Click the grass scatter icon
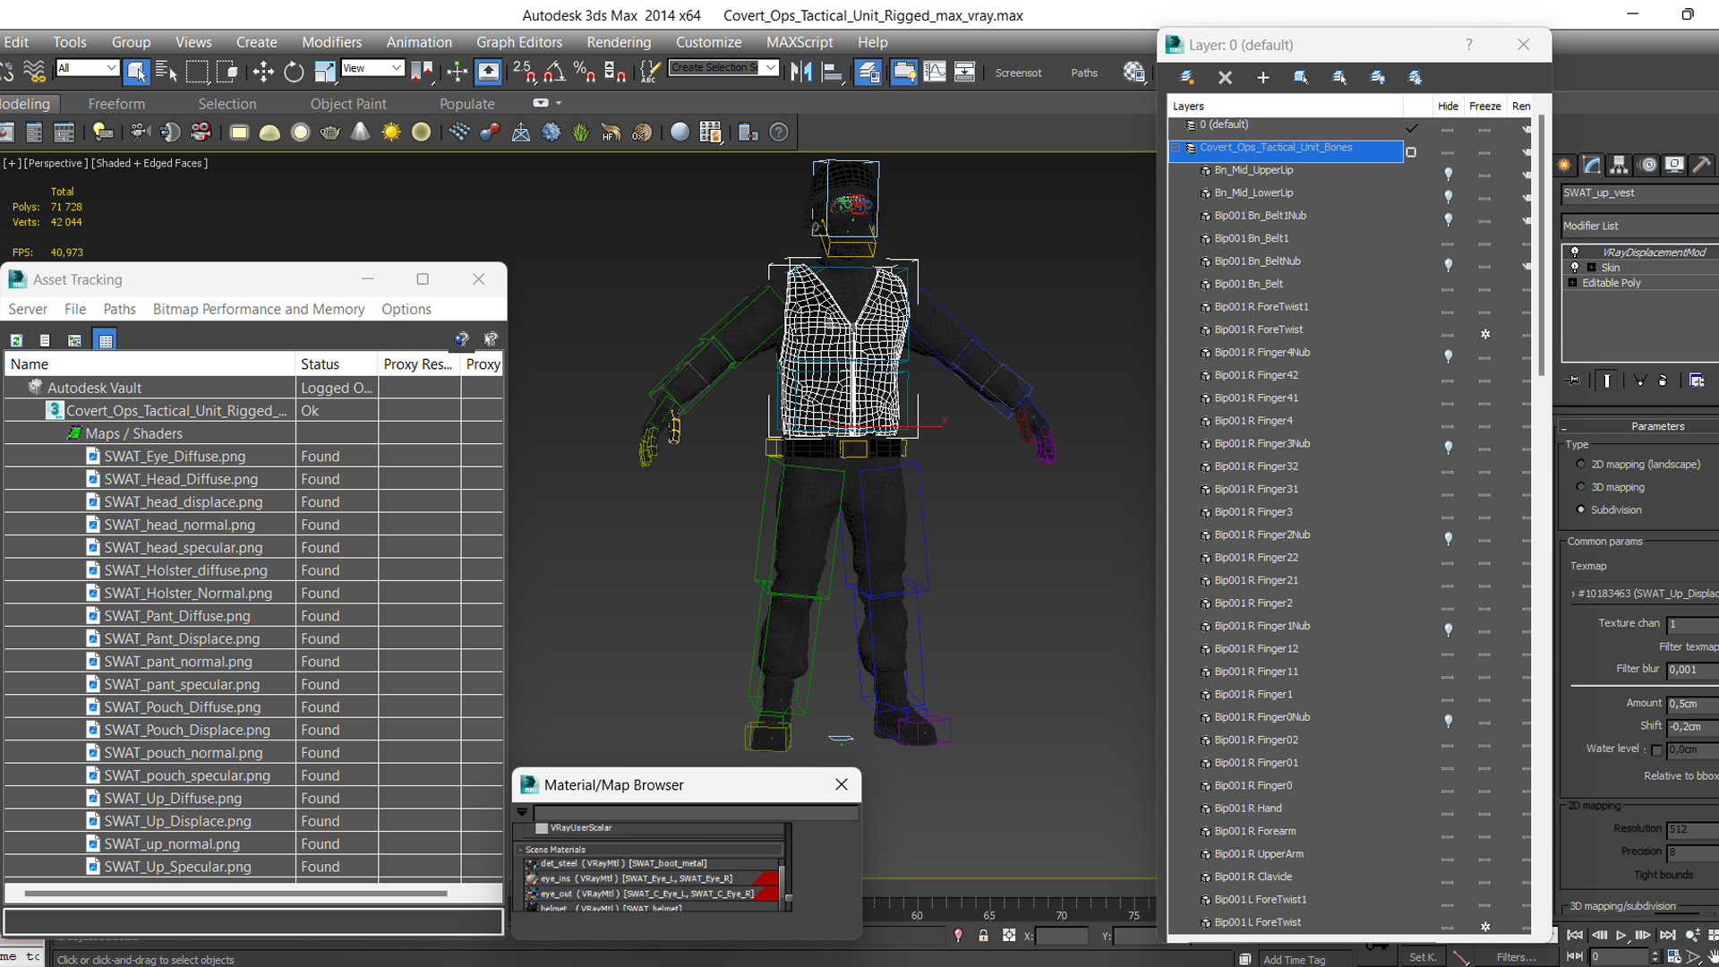Screen dimensions: 1719x967 [x=581, y=133]
